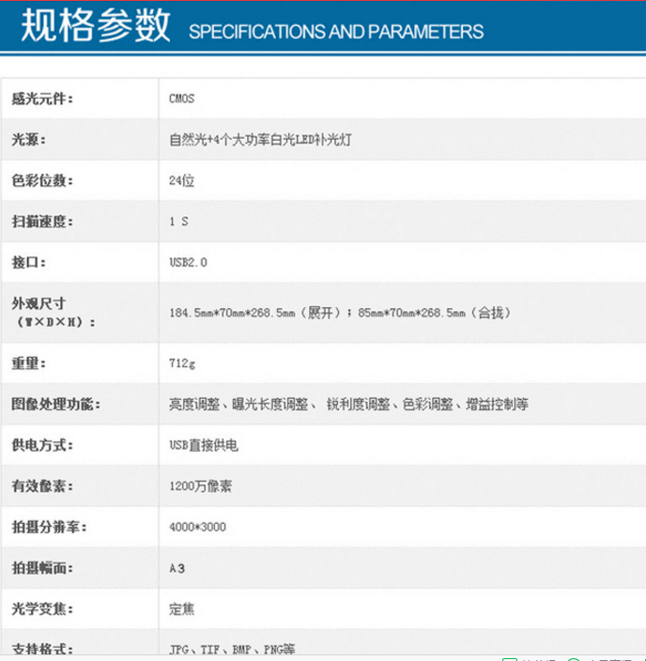Click the 定焦 optical zoom value
646x661 pixels.
pos(182,609)
